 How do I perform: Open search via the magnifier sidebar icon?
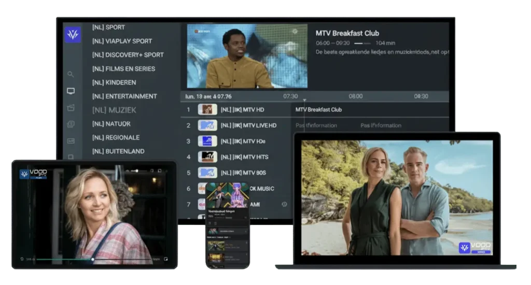click(71, 74)
